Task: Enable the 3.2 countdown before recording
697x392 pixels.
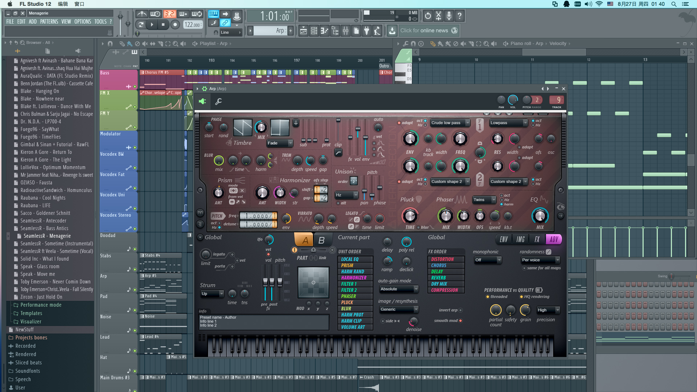Action: click(x=169, y=14)
